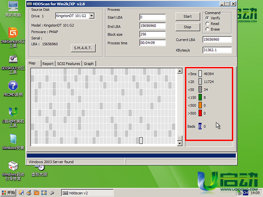Click the Start LBA input field

(x=152, y=17)
